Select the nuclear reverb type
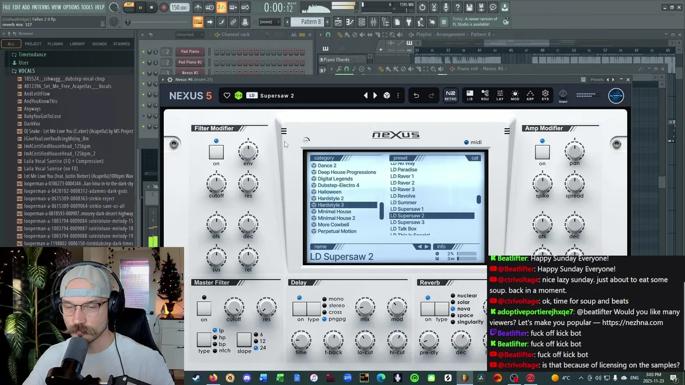The height and width of the screenshot is (385, 685). pos(463,296)
